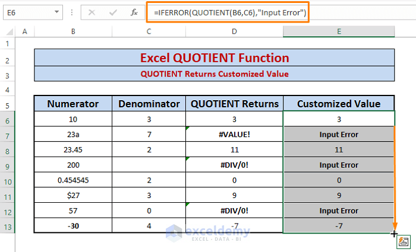Select Customized Value cell showing 11
416x252 pixels.
[339, 149]
